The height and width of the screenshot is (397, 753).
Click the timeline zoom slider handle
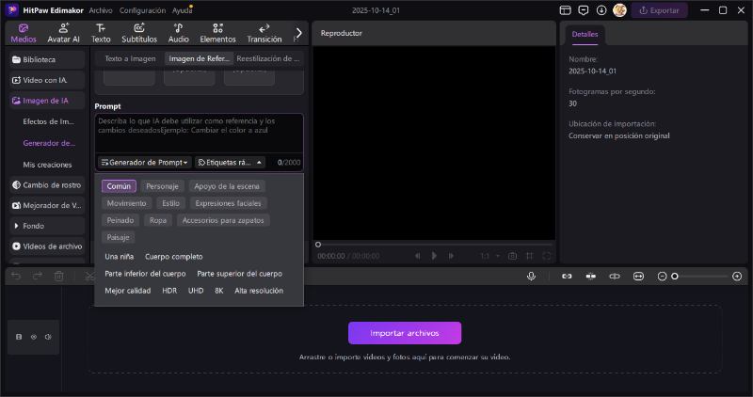point(675,276)
